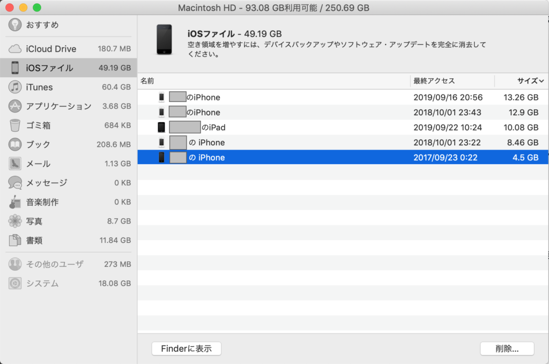Select iOSファイル category in sidebar
The width and height of the screenshot is (549, 364).
tap(69, 68)
